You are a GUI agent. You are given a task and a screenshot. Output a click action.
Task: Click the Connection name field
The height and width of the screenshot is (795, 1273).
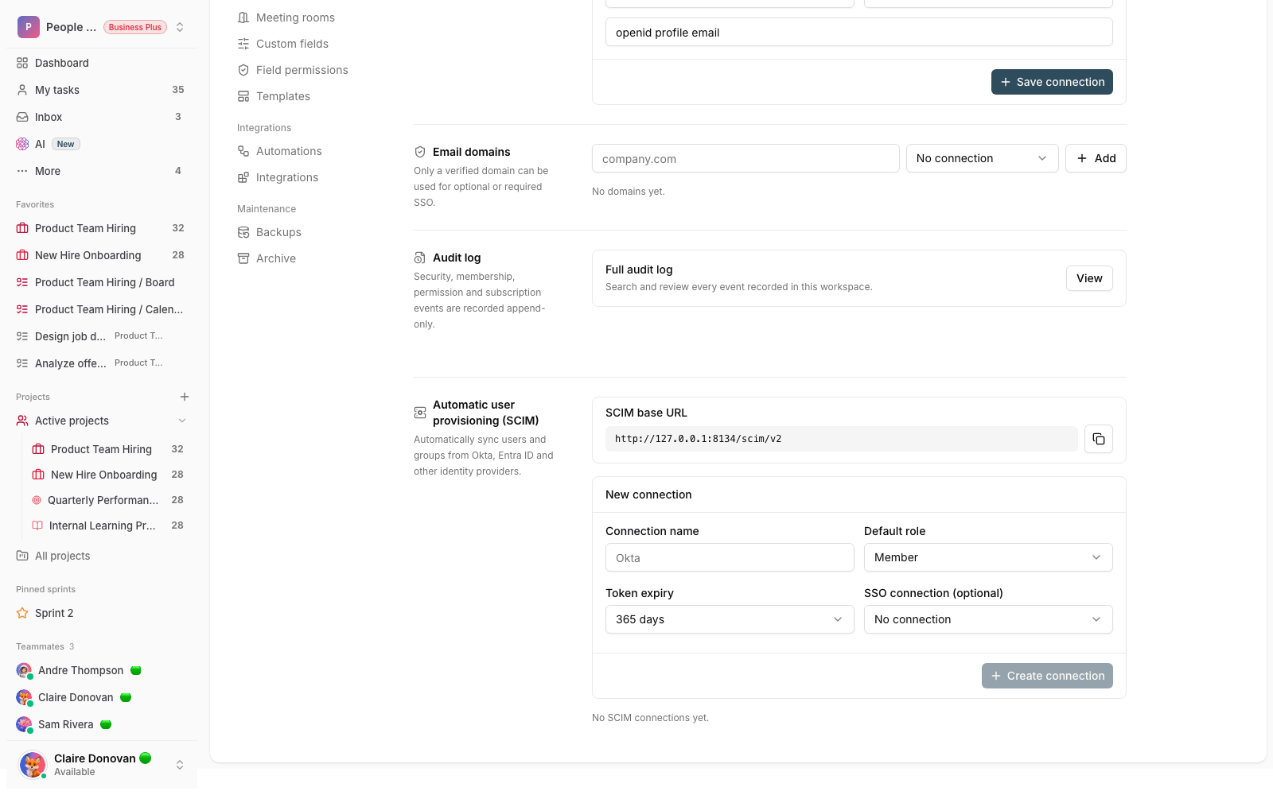click(x=730, y=557)
